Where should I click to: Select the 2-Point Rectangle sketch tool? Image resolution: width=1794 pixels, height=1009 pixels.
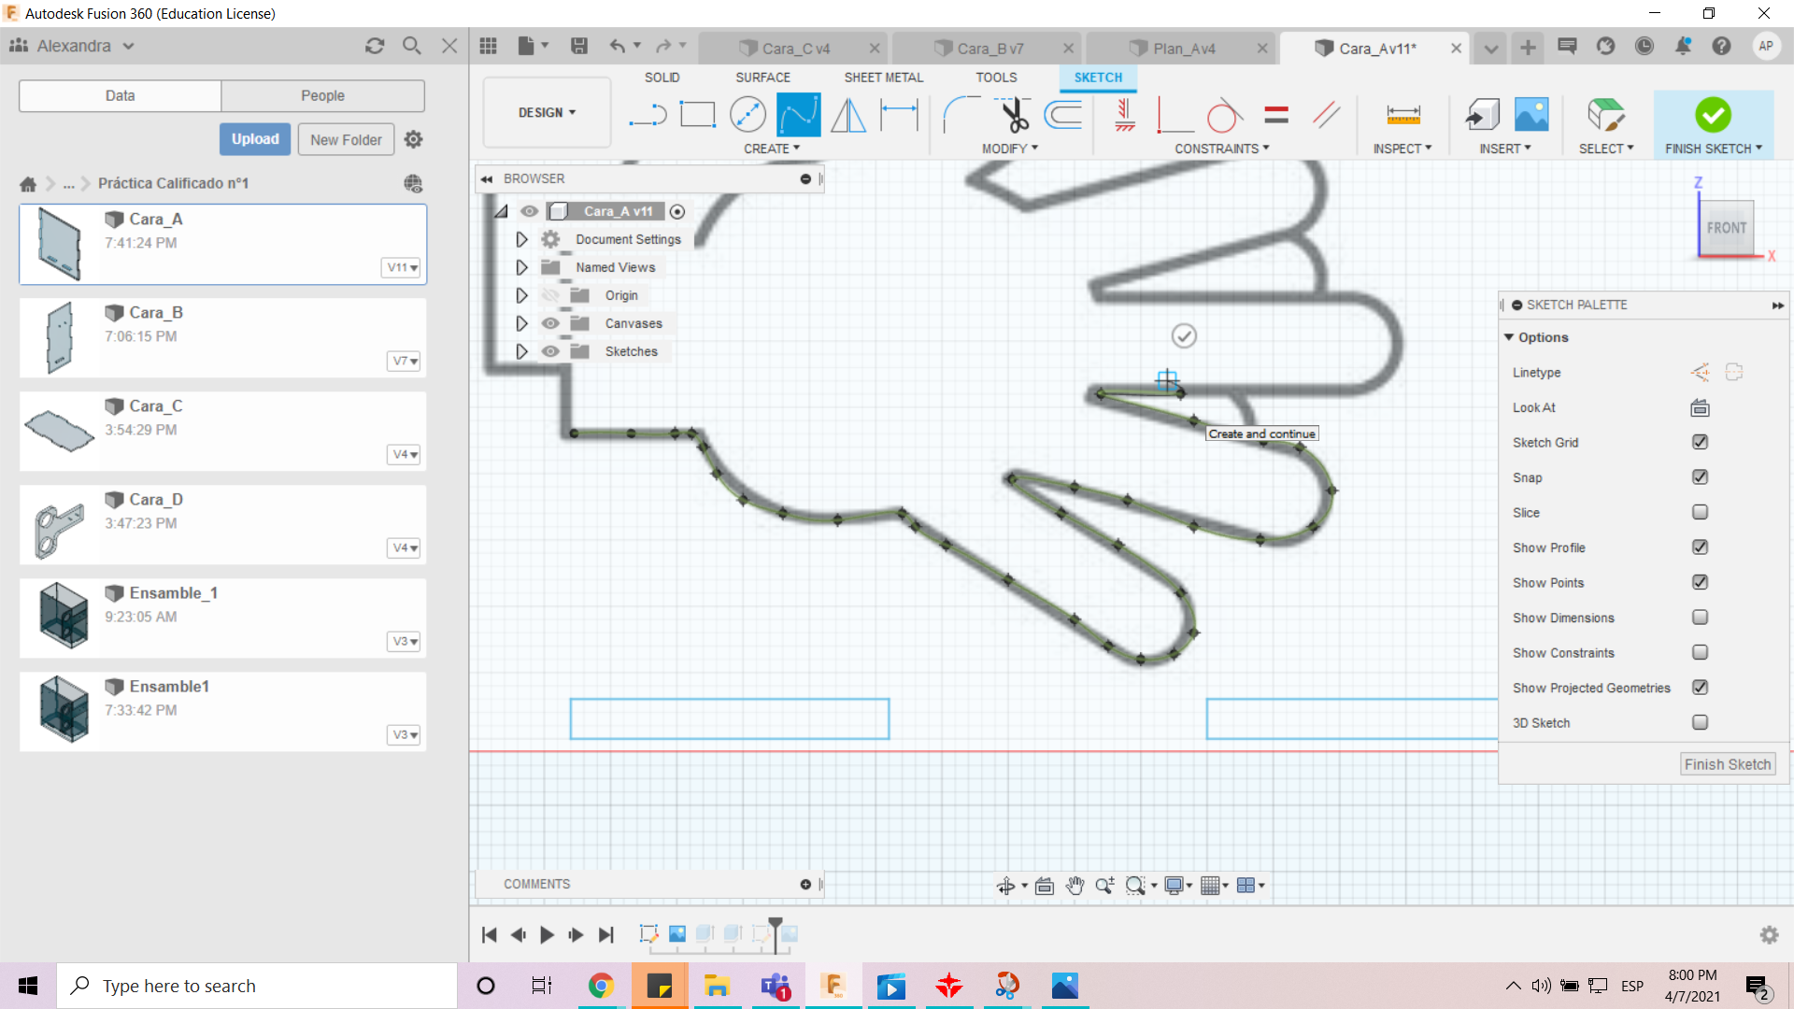[697, 115]
